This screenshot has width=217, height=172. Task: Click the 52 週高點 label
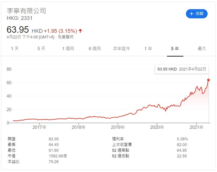(x=121, y=150)
